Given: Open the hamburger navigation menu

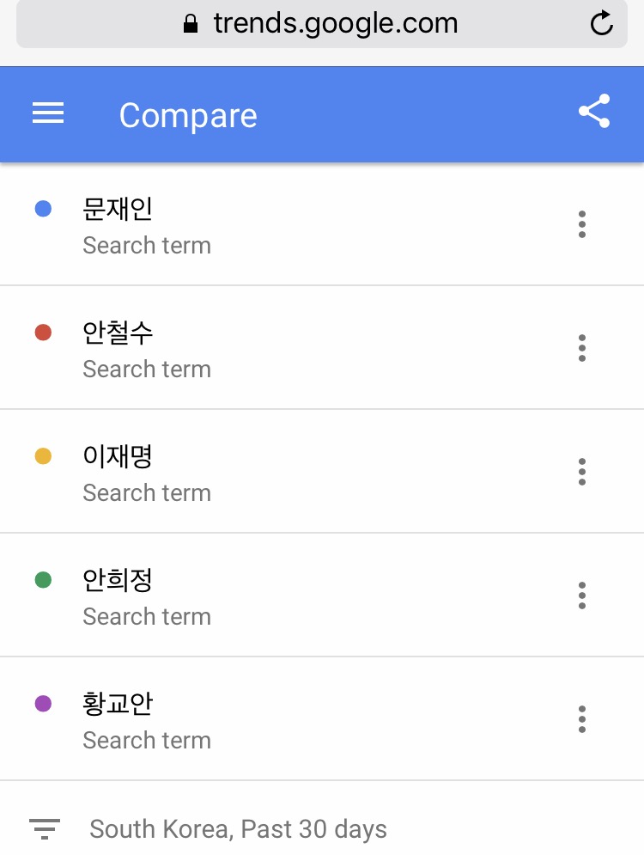Looking at the screenshot, I should pos(48,114).
